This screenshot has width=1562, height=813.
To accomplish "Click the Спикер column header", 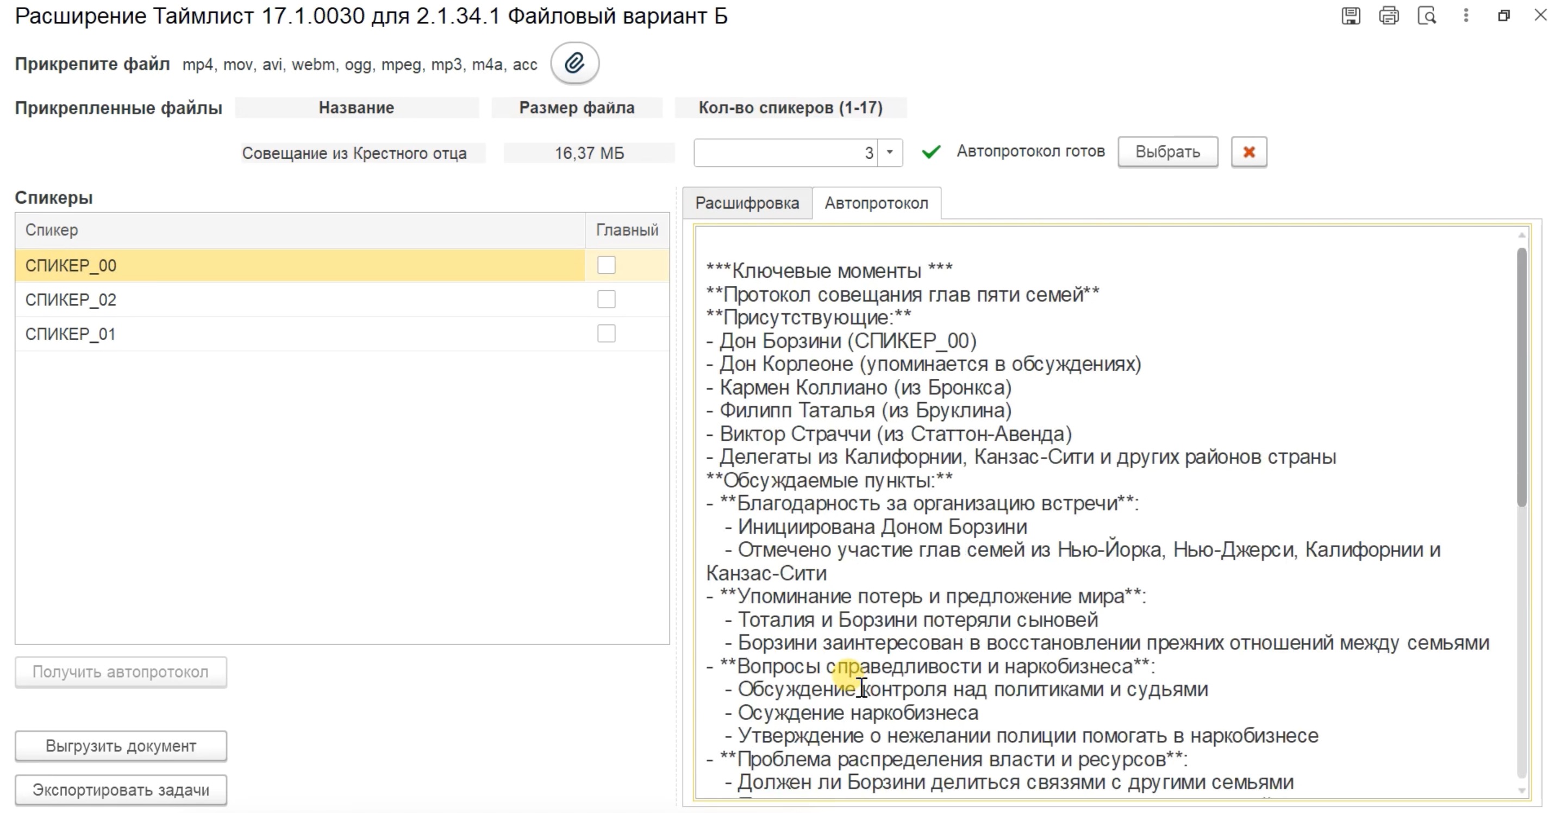I will click(300, 230).
